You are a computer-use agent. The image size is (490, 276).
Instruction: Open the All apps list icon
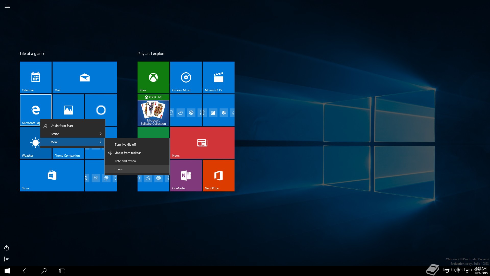coord(7,259)
